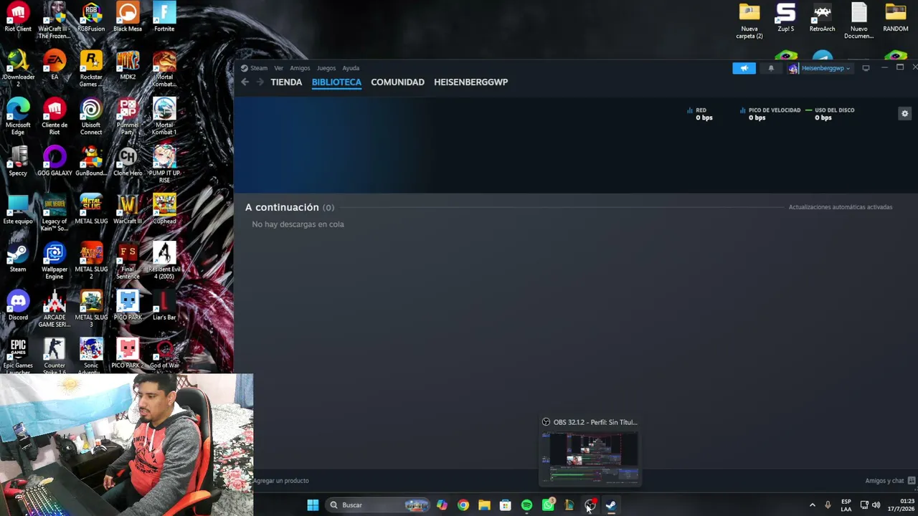Select the RANDOM folder on desktop

896,18
